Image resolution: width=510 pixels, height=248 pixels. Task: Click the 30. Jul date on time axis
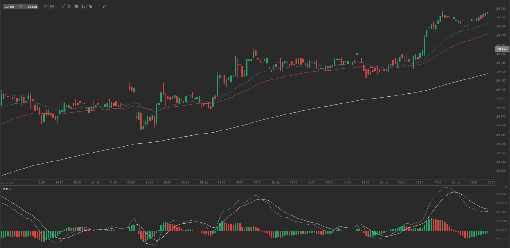pos(456,182)
